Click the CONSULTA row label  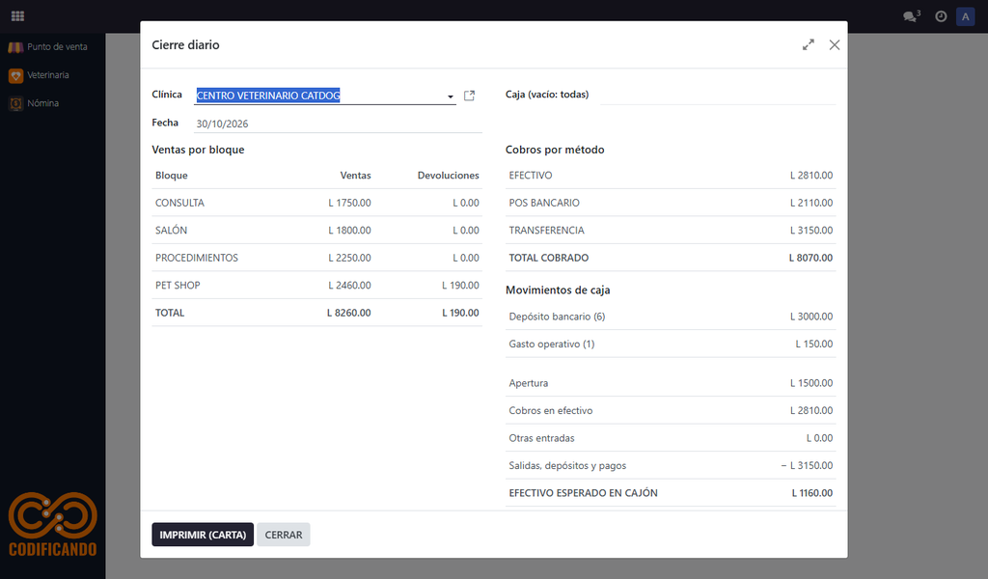[179, 203]
